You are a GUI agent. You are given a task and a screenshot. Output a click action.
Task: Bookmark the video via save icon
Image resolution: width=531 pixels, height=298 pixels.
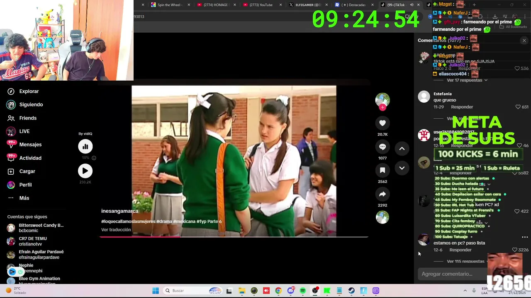coord(382,170)
